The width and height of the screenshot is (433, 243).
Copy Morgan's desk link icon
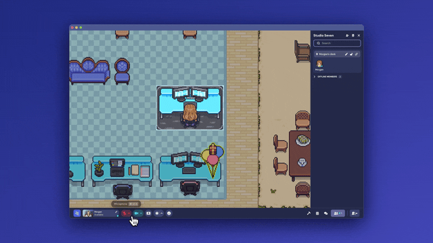(357, 54)
